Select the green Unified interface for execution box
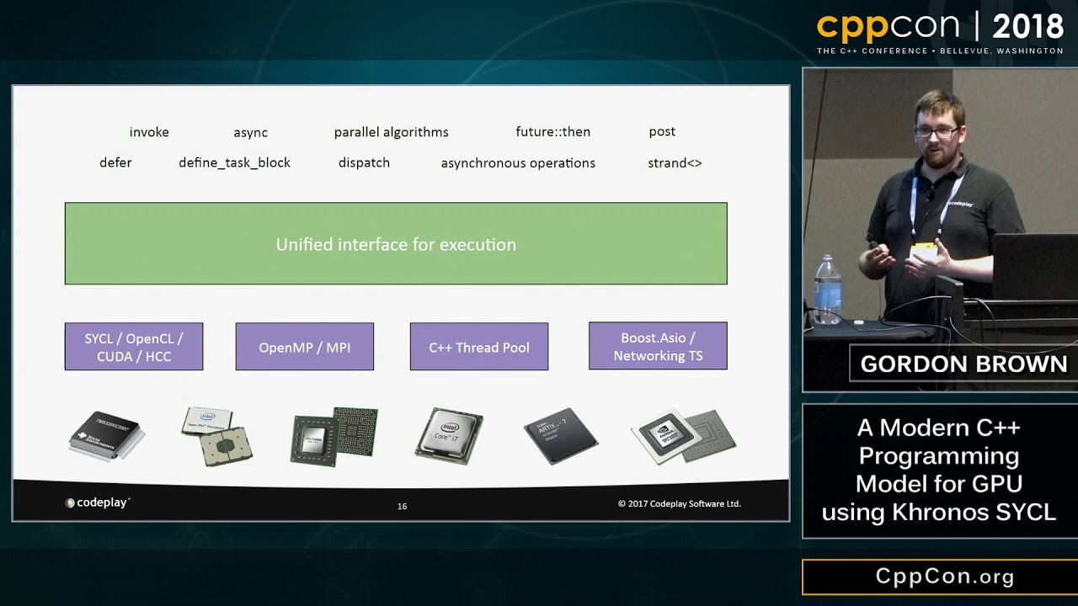This screenshot has height=606, width=1078. (396, 243)
